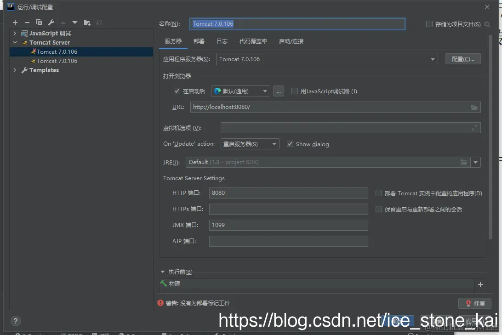Screen dimensions: 502x335
Task: Expand the JavaScript 调试 tree node
Action: click(15, 33)
